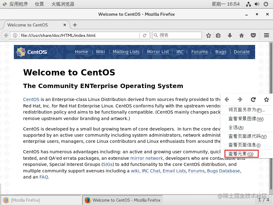Open wiki link in last paragraph
The height and width of the screenshot is (205, 273).
(x=135, y=171)
